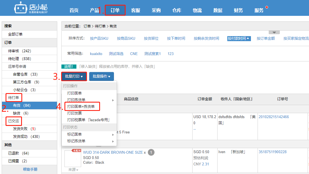
Task: Open the 服务 menu
Action: pyautogui.click(x=259, y=10)
